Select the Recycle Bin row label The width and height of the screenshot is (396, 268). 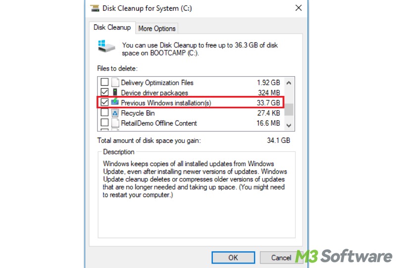138,113
